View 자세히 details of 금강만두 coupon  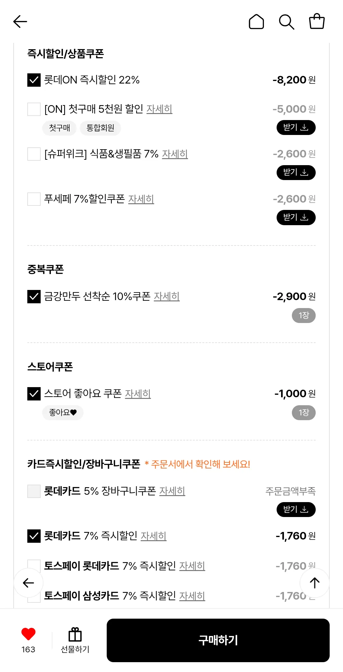click(x=167, y=297)
